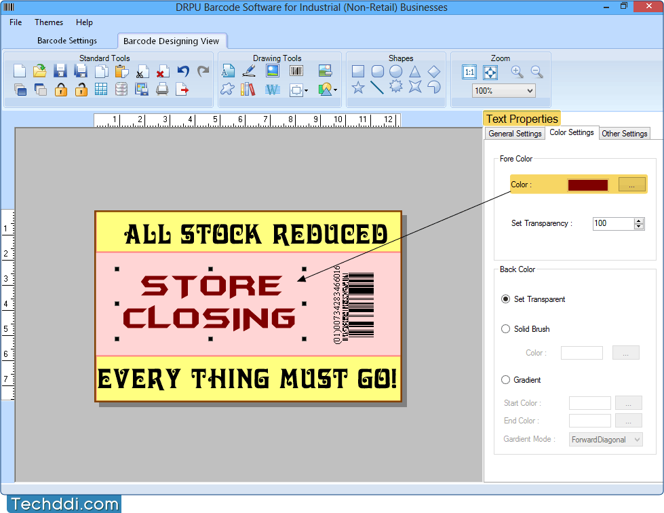
Task: Open the Library books icon
Action: pyautogui.click(x=248, y=90)
